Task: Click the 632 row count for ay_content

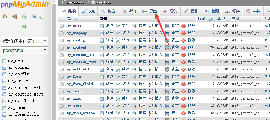Action: [x=212, y=47]
